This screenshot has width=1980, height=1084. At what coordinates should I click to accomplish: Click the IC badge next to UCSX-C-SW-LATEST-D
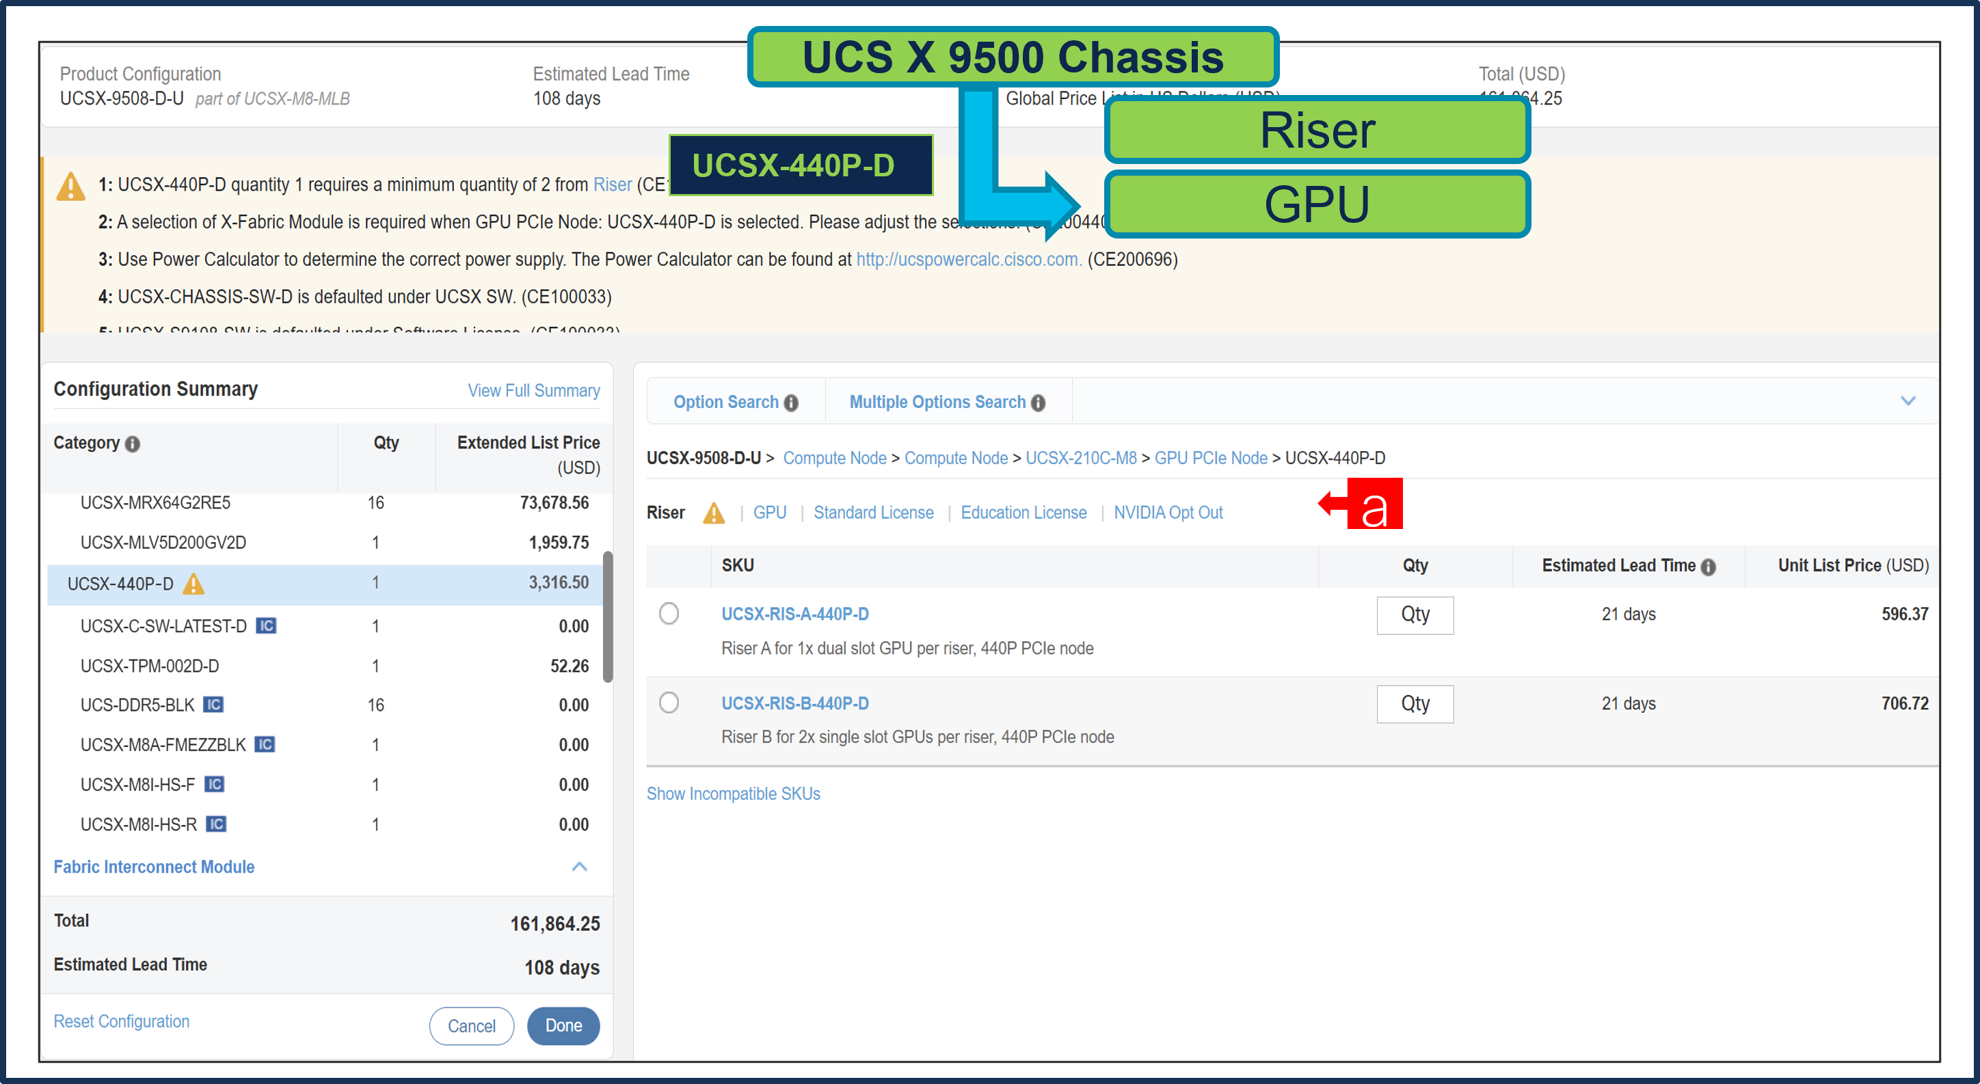(266, 625)
